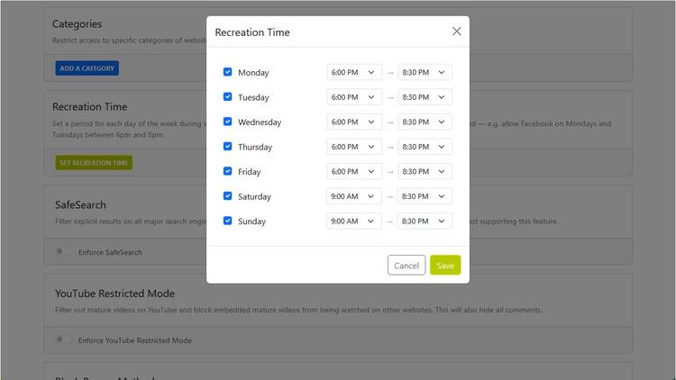Image resolution: width=676 pixels, height=380 pixels.
Task: Open Sunday 9:00 AM start dropdown
Action: coord(353,221)
